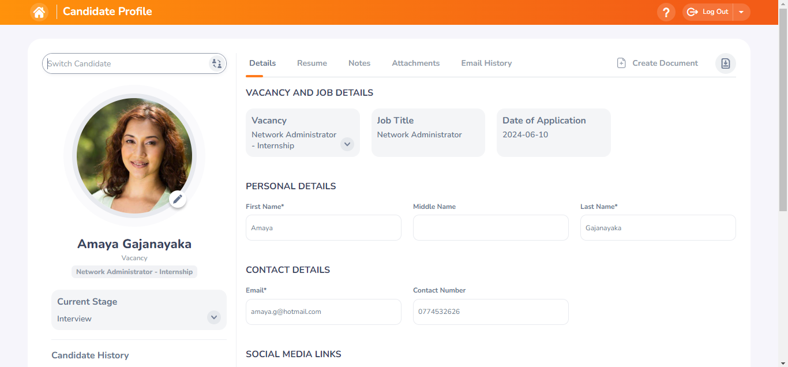The height and width of the screenshot is (367, 788).
Task: Open the Current Stage dropdown
Action: 213,317
